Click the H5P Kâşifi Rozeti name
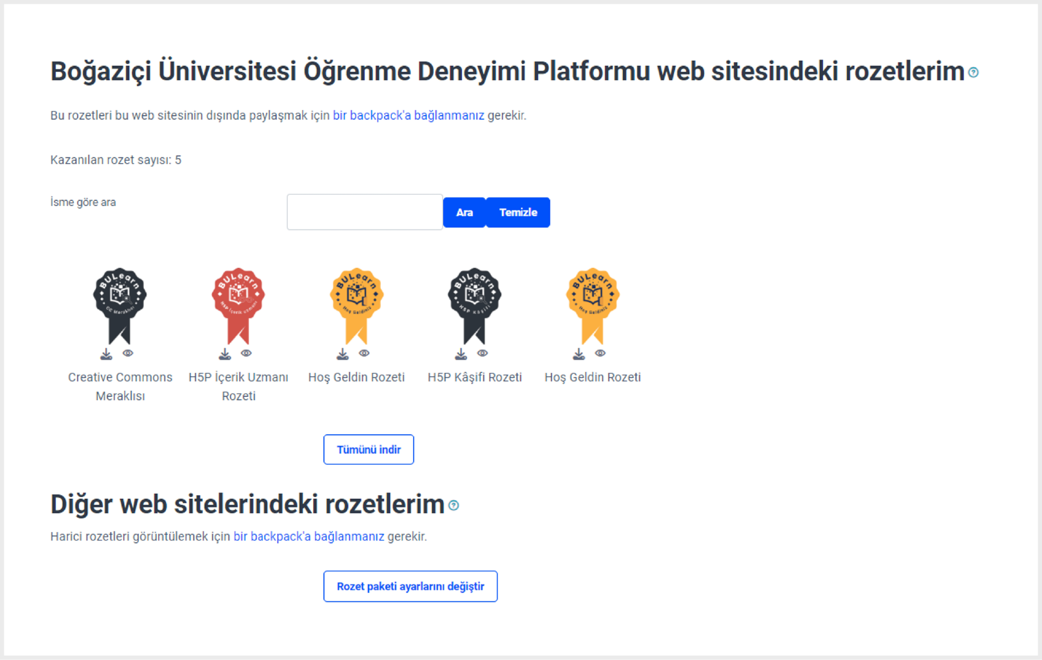 [x=475, y=377]
